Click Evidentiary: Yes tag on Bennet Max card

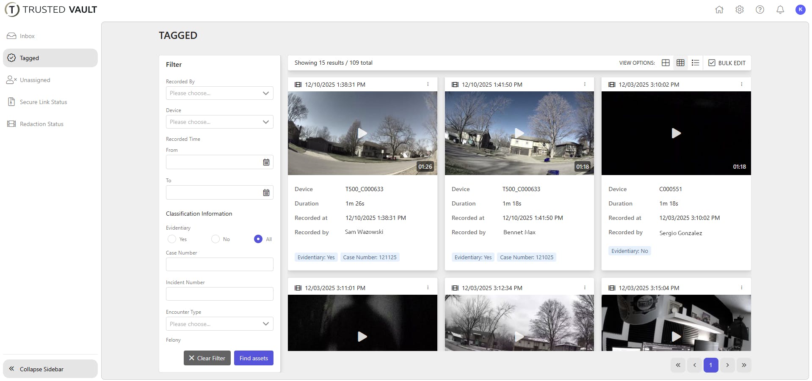pos(473,257)
